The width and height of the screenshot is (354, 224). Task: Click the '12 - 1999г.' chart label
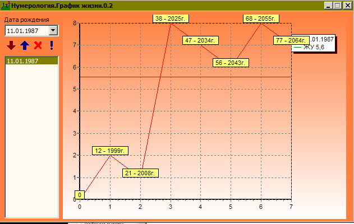tap(110, 151)
